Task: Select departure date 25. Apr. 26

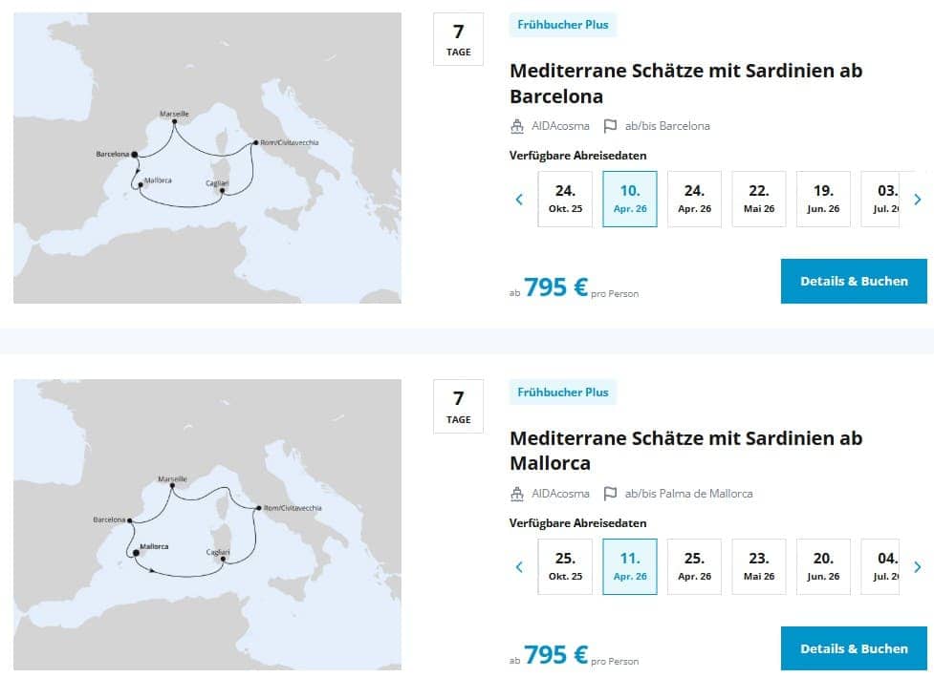Action: (x=695, y=566)
